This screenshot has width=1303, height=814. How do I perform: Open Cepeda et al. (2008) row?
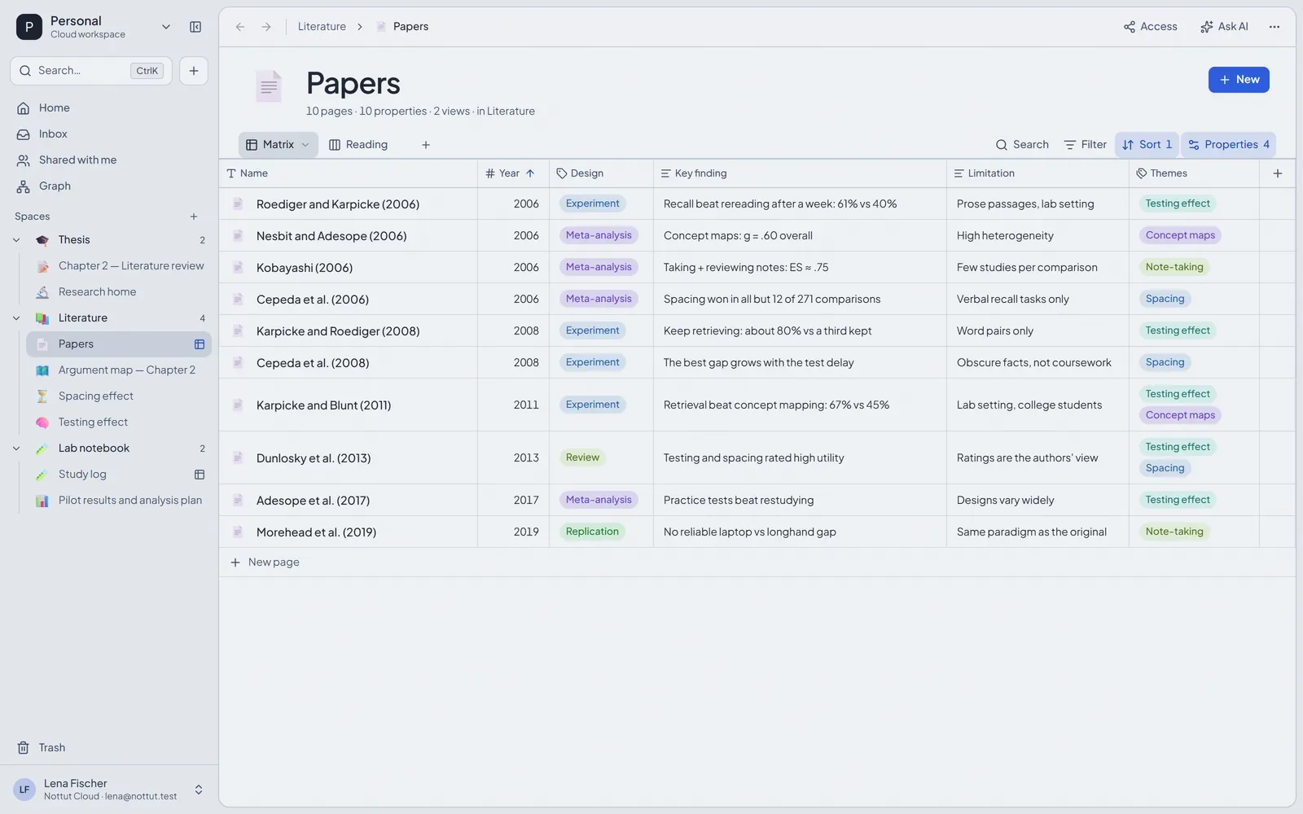point(313,363)
